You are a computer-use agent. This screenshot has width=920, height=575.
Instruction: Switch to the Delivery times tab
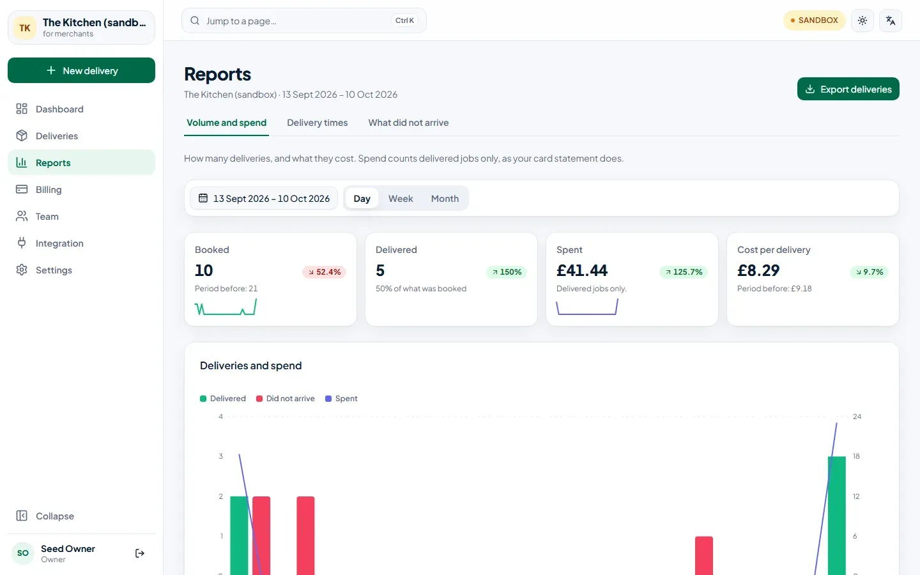click(318, 123)
